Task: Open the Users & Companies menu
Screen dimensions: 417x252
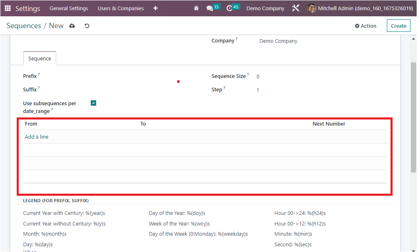Action: 121,8
